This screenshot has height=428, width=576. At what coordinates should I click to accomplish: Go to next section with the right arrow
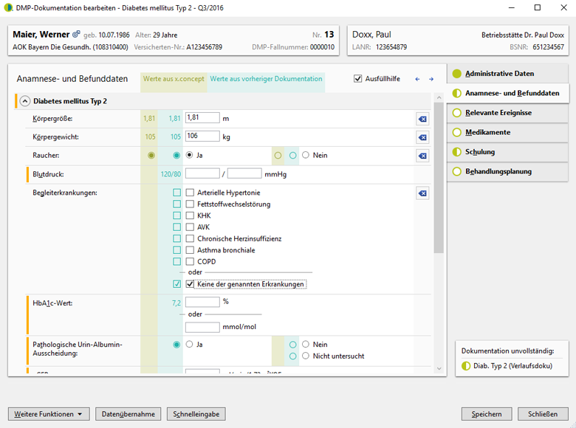(431, 79)
